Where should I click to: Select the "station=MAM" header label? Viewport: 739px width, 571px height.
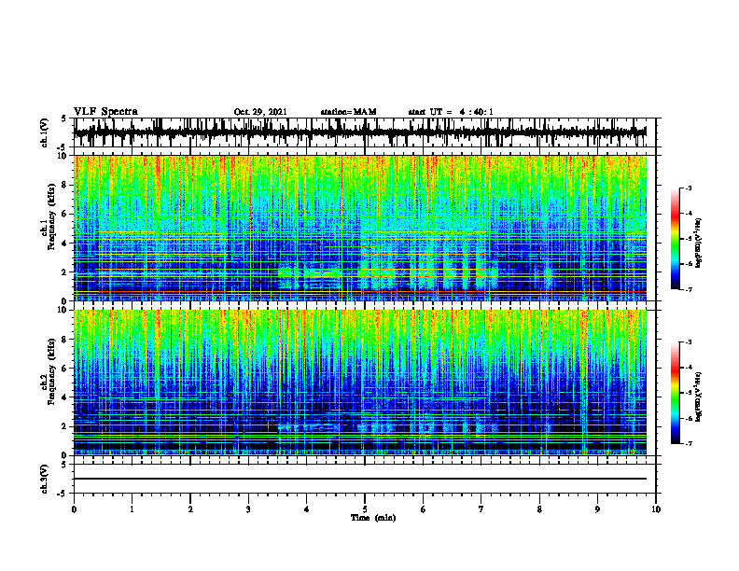348,112
